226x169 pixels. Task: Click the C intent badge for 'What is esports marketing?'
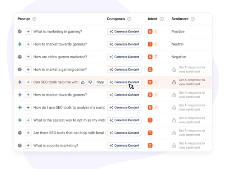tap(150, 146)
